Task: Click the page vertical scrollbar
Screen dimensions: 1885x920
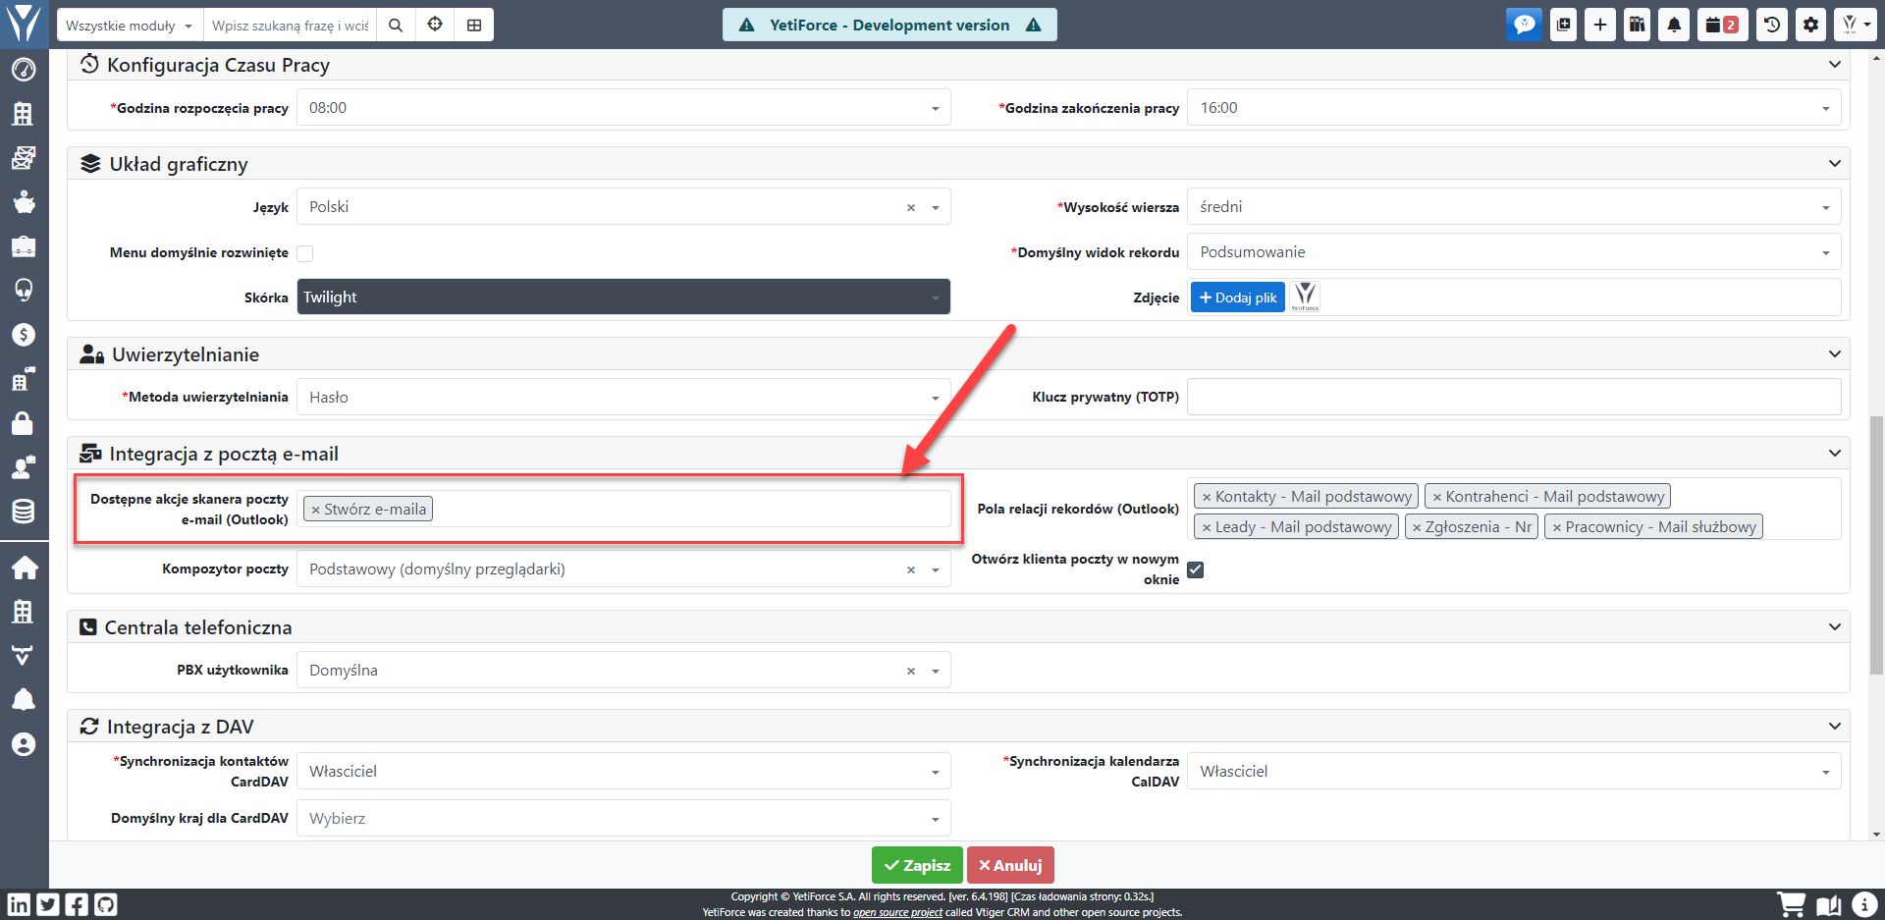Action: [x=1876, y=545]
